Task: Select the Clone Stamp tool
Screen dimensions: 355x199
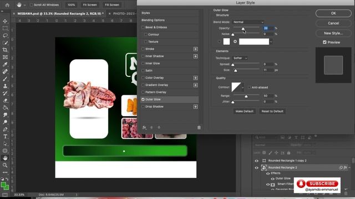Action: coord(5,86)
